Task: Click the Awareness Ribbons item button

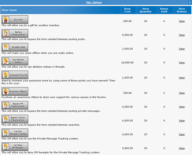Action: pyautogui.click(x=15, y=91)
